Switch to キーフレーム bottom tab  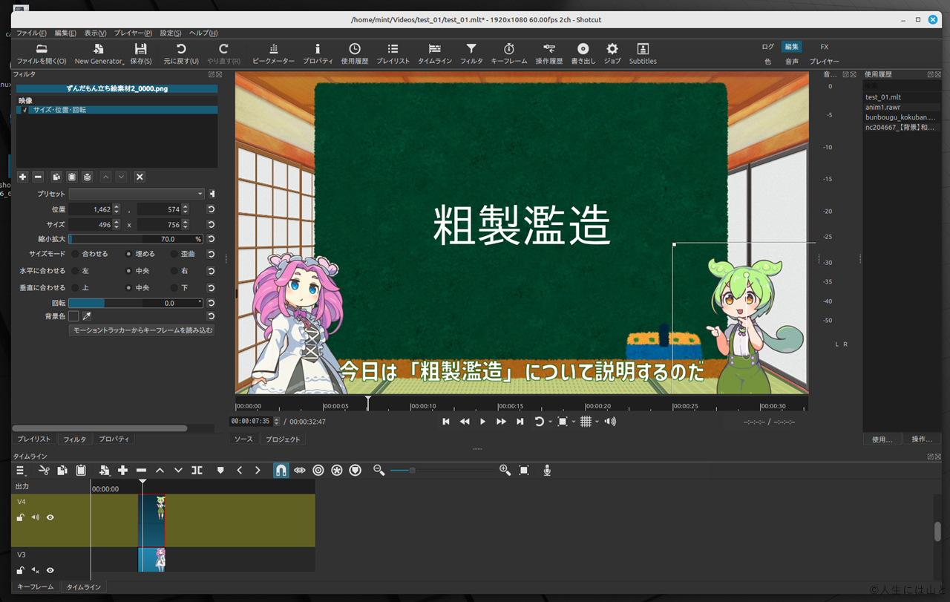tap(36, 587)
